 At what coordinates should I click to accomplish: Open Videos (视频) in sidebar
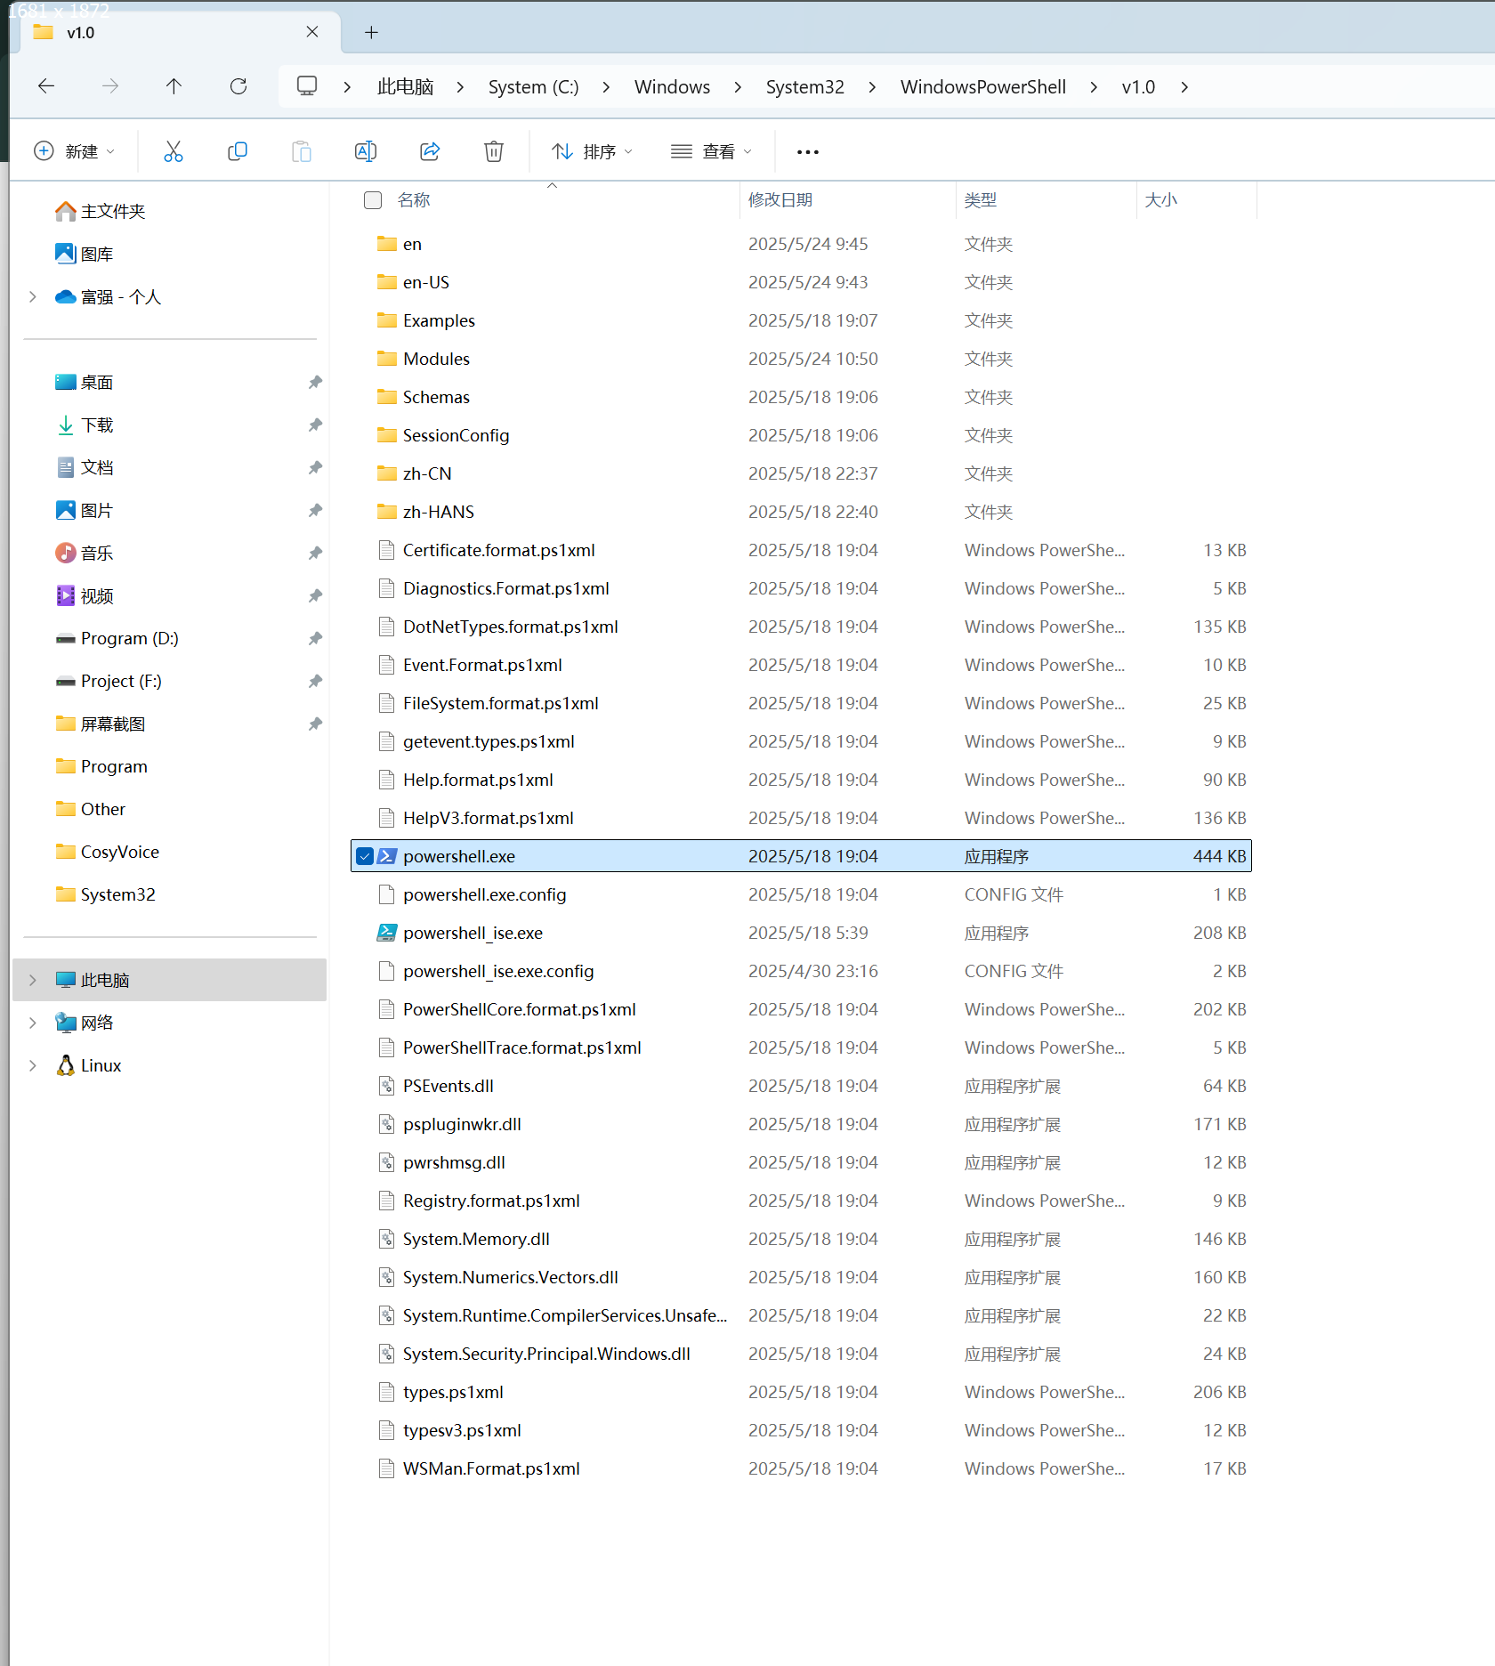(x=85, y=595)
